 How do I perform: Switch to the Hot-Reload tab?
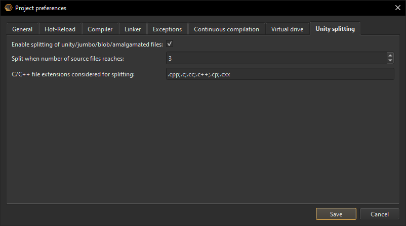[x=60, y=29]
